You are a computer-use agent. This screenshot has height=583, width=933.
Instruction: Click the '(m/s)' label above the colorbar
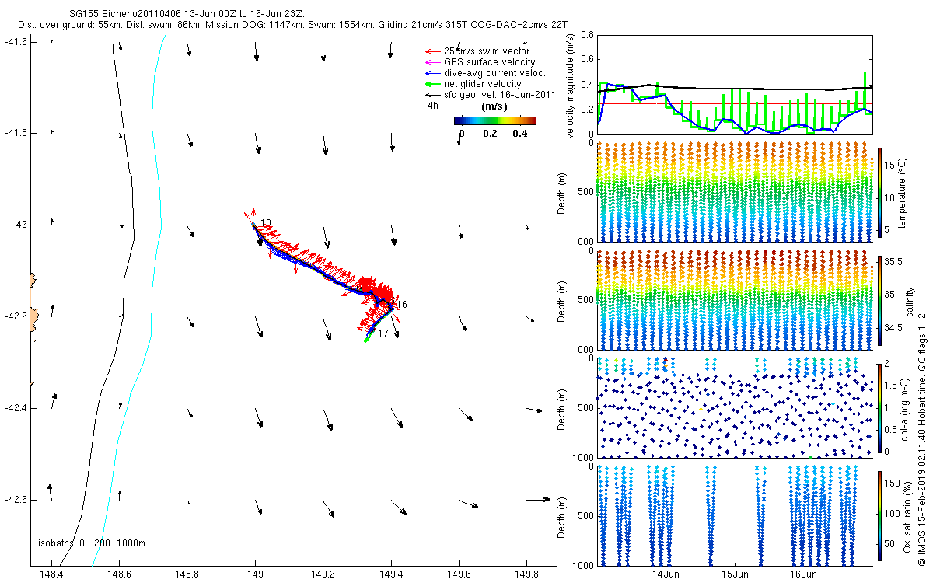click(x=494, y=106)
